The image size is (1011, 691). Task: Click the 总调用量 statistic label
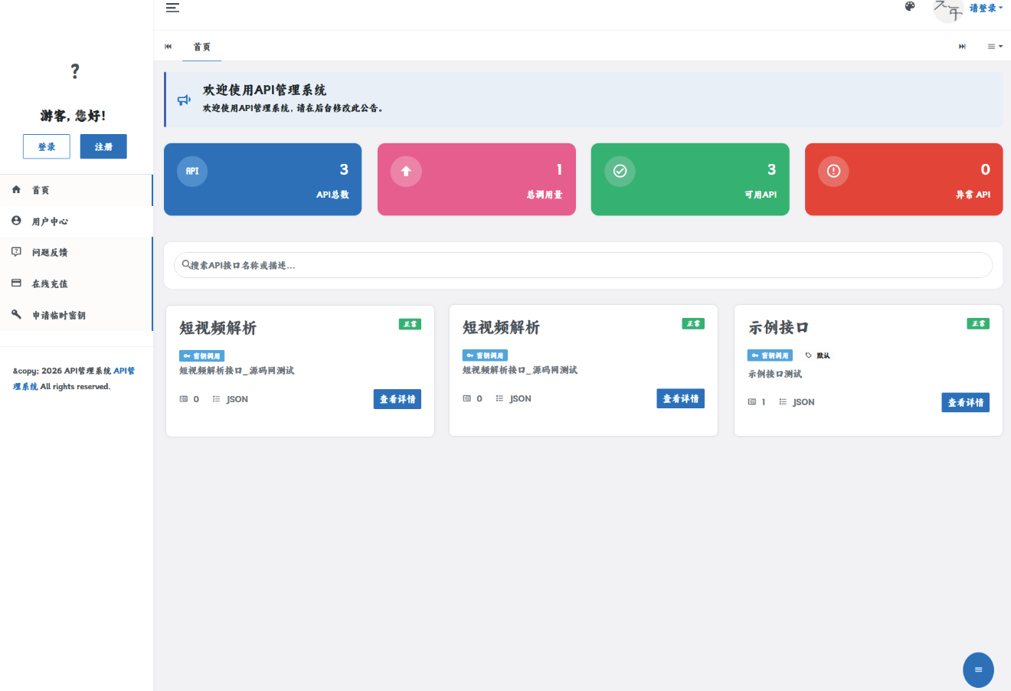pos(545,195)
